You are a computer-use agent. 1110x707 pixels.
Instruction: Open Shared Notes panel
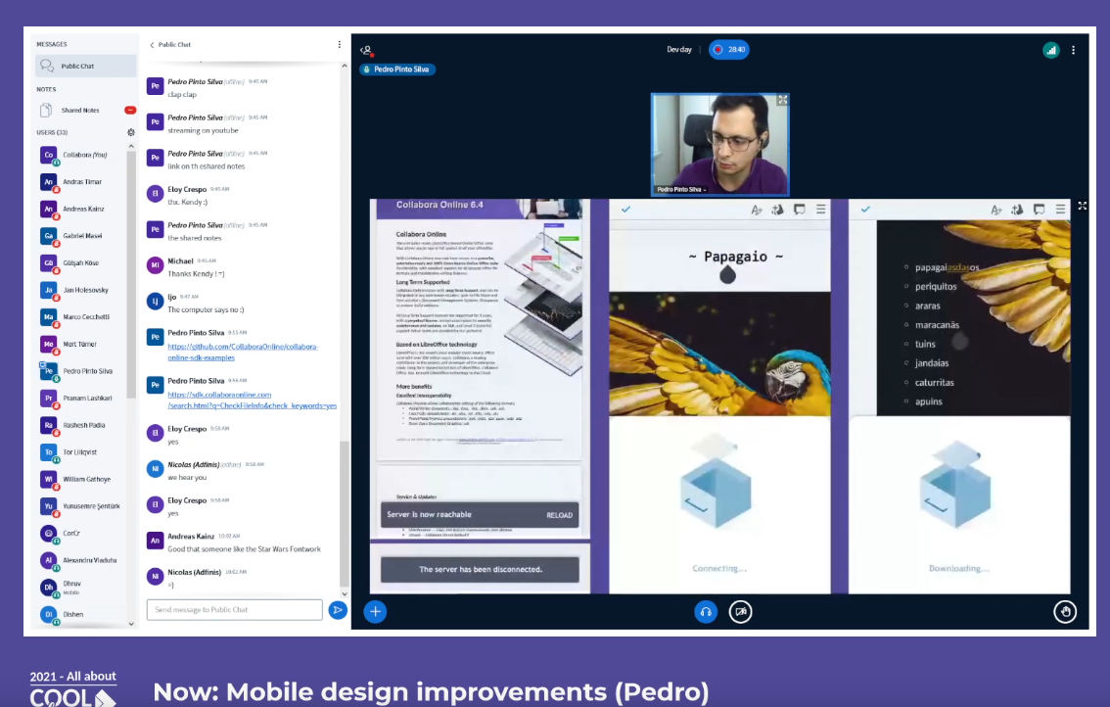(85, 110)
